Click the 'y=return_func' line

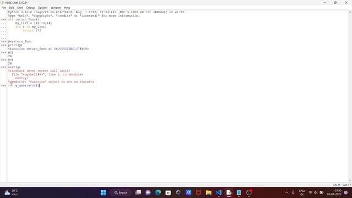20,42
